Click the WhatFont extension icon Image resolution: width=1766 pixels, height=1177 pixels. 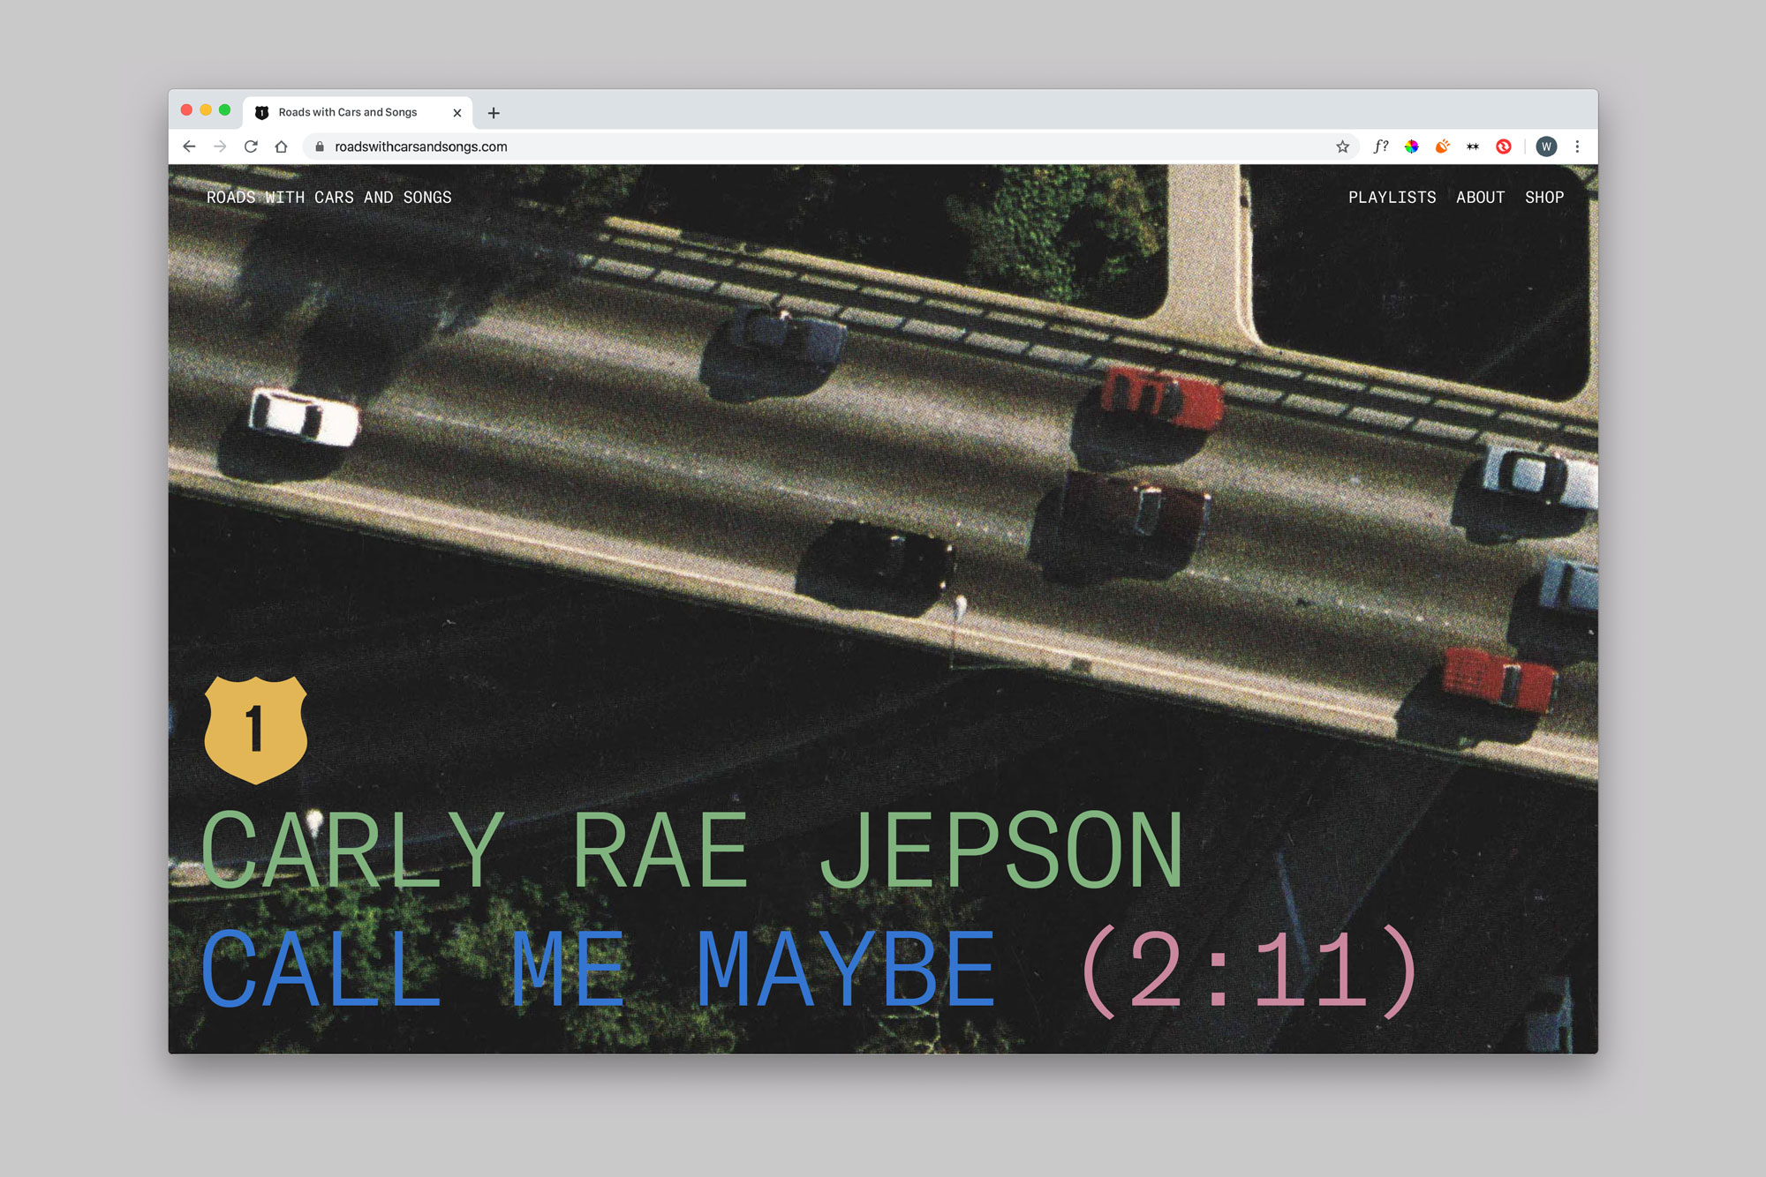coord(1381,146)
